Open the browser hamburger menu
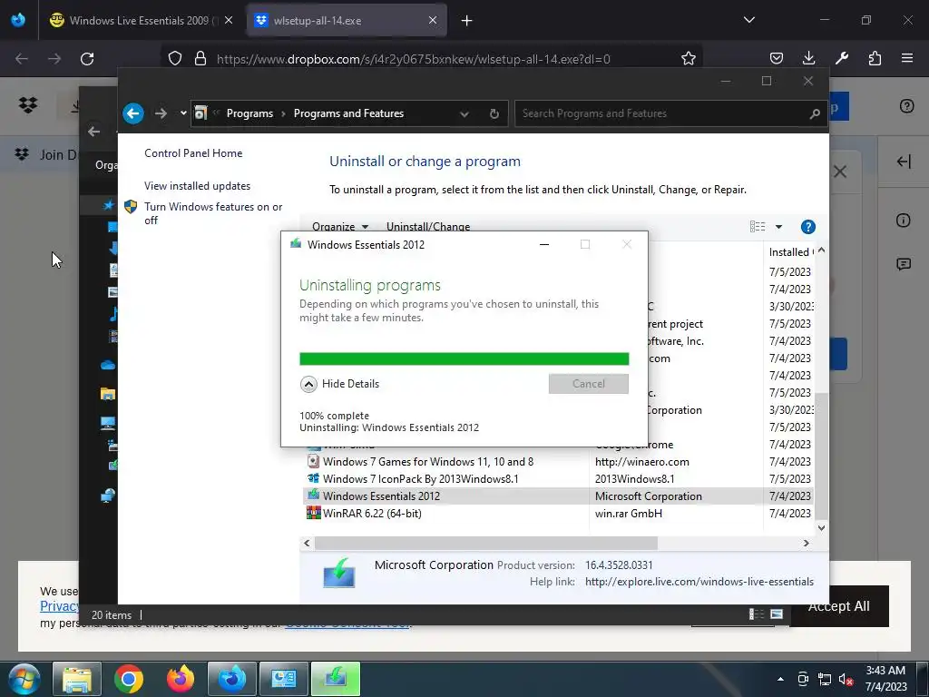This screenshot has height=697, width=929. coord(907,58)
